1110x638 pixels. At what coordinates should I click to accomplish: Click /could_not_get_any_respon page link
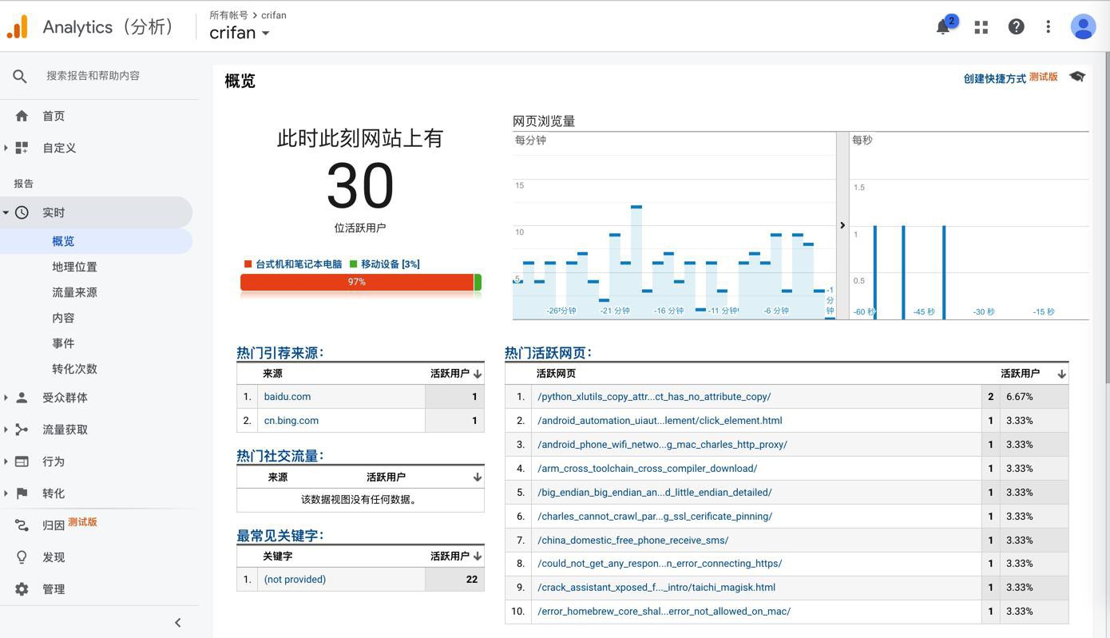tap(660, 564)
